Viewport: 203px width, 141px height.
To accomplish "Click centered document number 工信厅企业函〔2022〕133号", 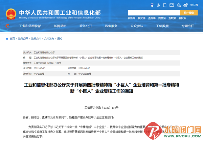I will pyautogui.click(x=101, y=108).
